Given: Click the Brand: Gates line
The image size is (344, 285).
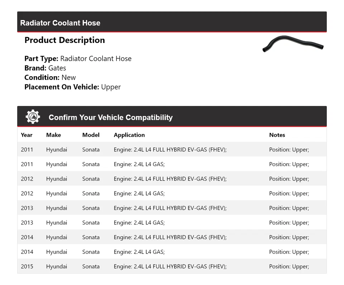Looking at the screenshot, I should 45,68.
